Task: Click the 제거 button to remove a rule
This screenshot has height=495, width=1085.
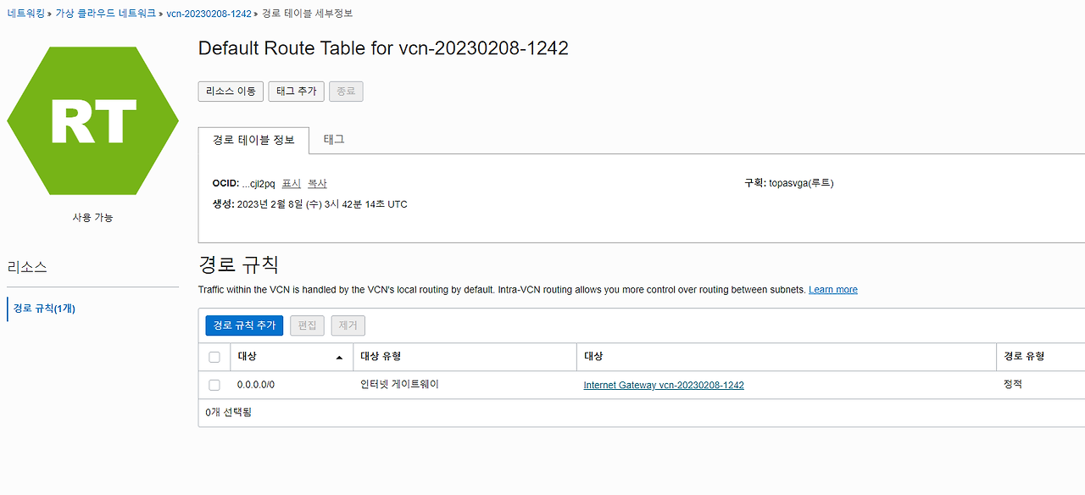Action: tap(348, 325)
